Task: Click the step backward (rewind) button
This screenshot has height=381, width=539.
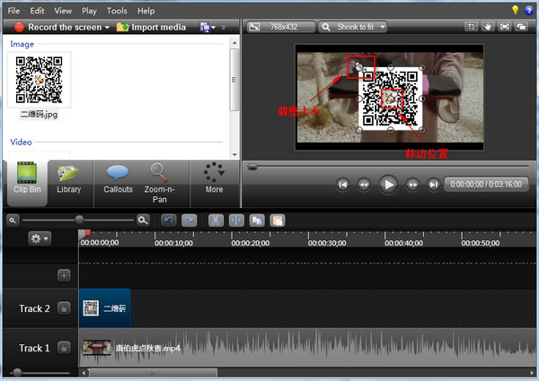Action: [364, 185]
